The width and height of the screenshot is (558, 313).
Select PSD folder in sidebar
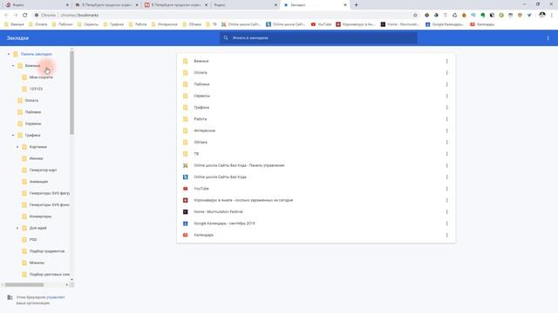[33, 240]
